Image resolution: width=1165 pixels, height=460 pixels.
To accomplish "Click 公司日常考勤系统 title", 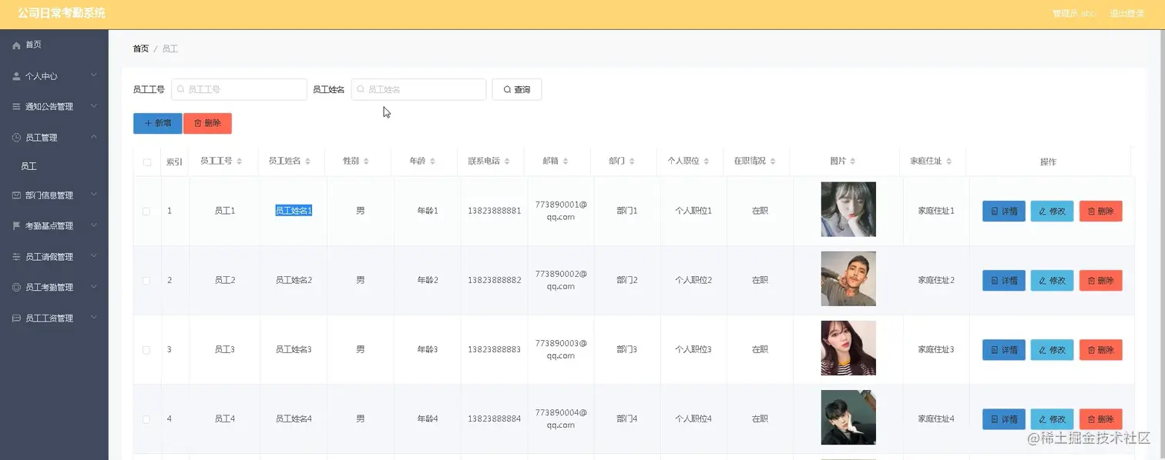I will [x=62, y=14].
